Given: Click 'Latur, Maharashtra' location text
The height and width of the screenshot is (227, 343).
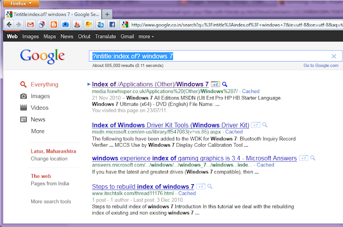Looking at the screenshot, I should pyautogui.click(x=54, y=151).
